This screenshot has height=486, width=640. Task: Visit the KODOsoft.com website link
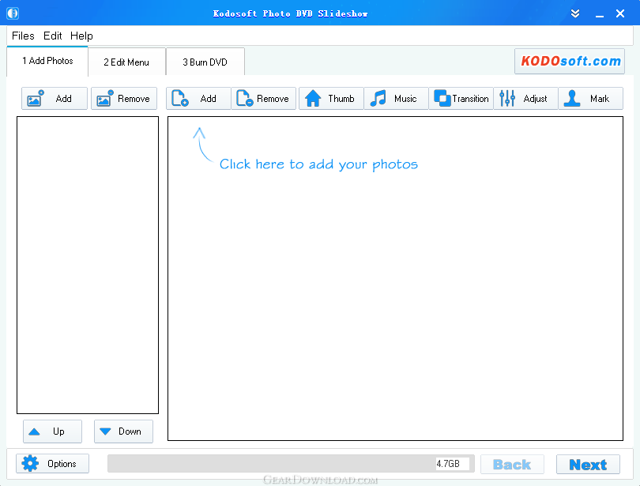[x=570, y=61]
